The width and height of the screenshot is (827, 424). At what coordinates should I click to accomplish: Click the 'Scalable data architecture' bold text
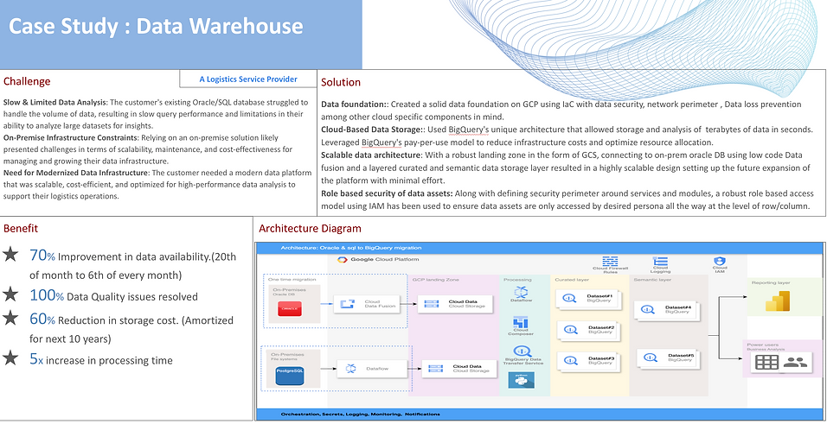click(x=371, y=155)
